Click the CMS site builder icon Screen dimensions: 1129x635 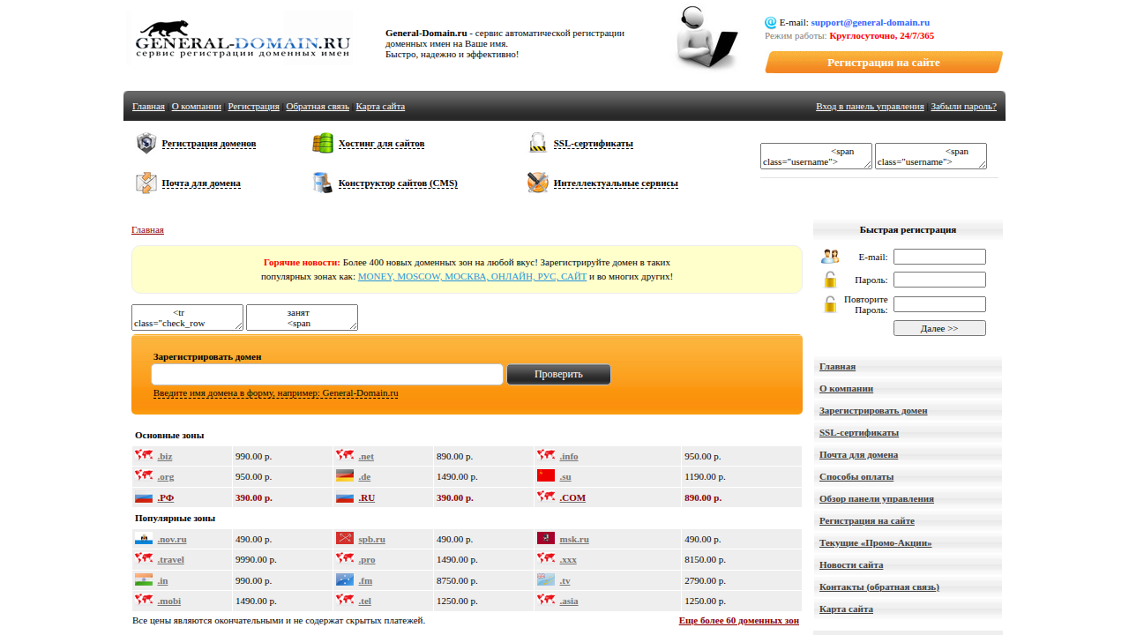pyautogui.click(x=323, y=183)
